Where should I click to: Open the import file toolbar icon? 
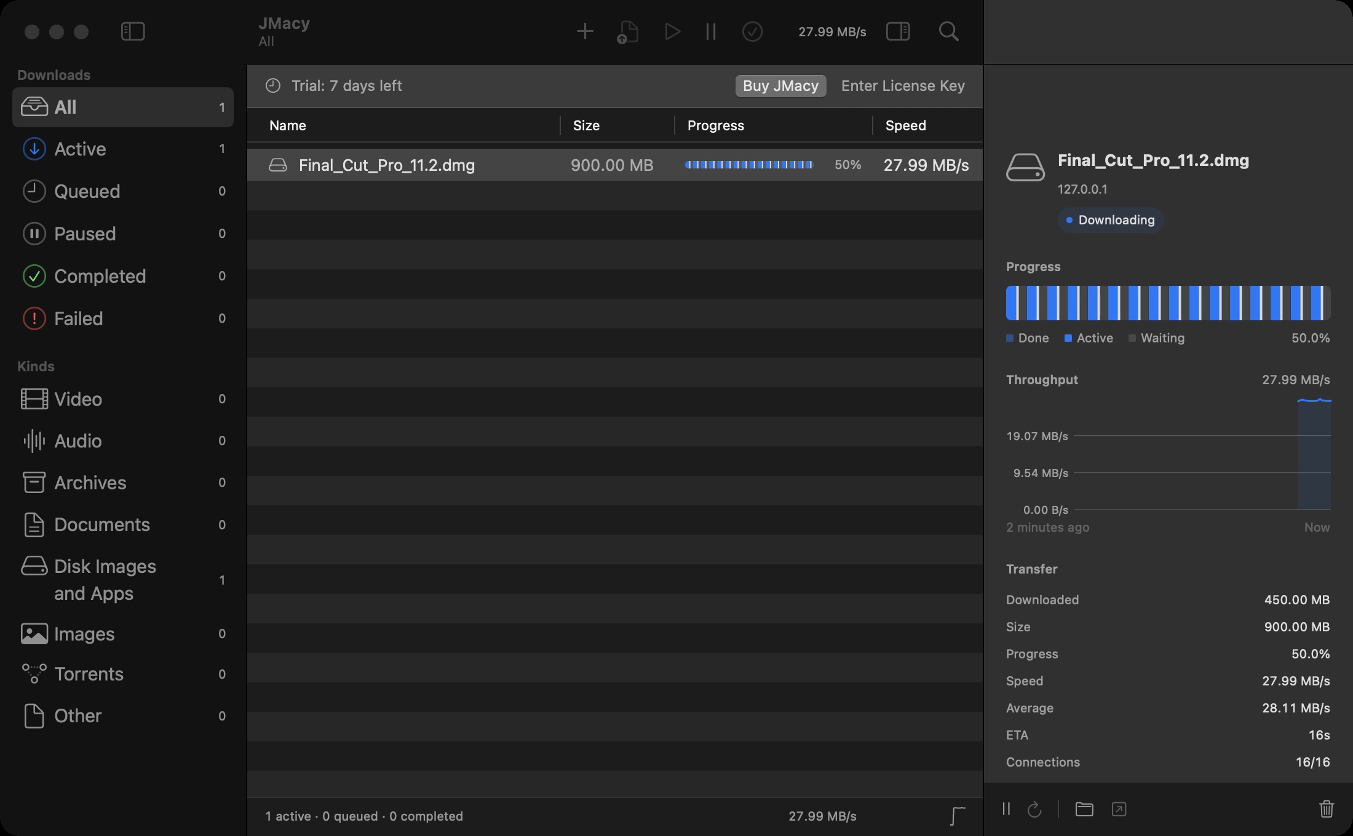628,32
